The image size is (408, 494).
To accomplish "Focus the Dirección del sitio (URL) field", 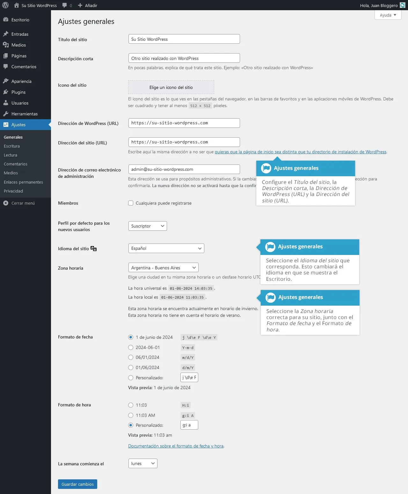I will (x=184, y=142).
